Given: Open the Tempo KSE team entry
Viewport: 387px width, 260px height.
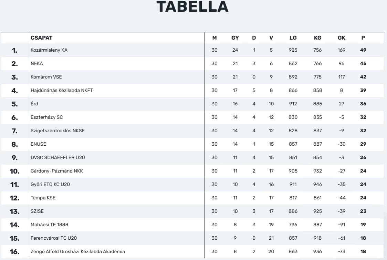Looking at the screenshot, I should pyautogui.click(x=43, y=198).
